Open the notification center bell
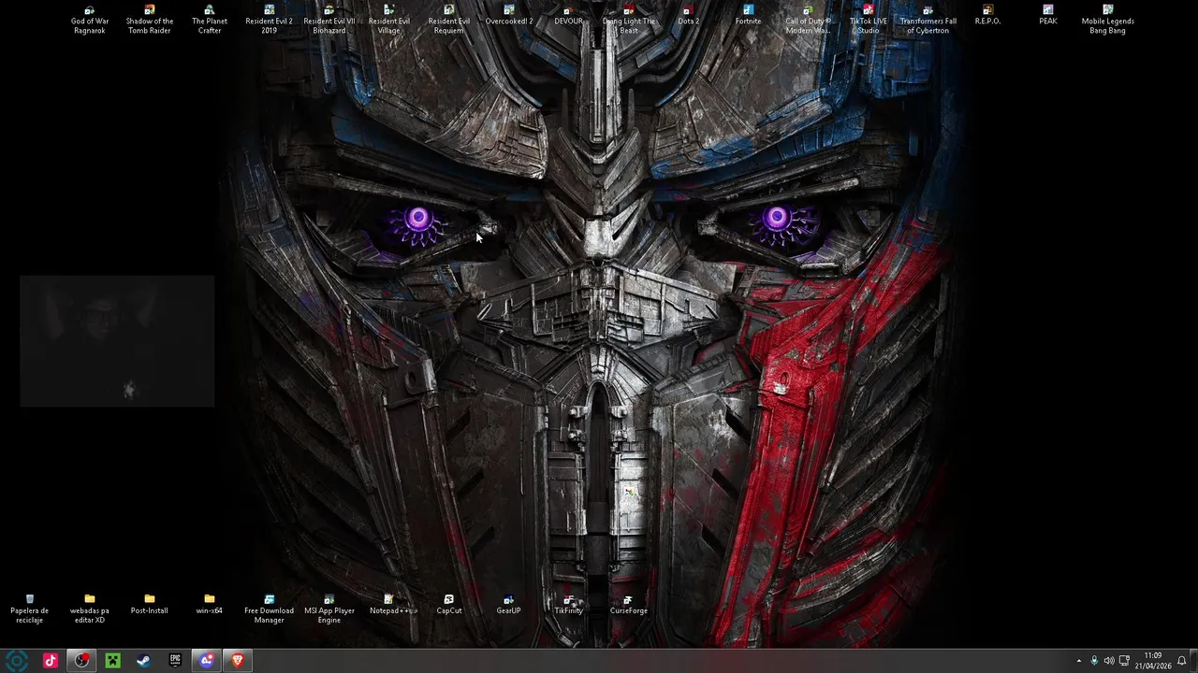The height and width of the screenshot is (673, 1198). [1182, 661]
